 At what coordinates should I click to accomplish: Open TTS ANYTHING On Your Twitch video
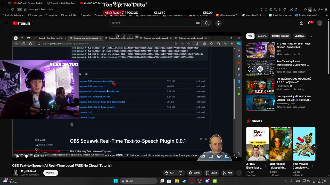tap(293, 45)
